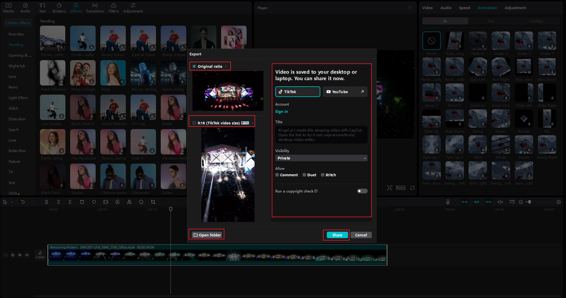
Task: Click the Cancel button in Export dialog
Action: tap(361, 235)
